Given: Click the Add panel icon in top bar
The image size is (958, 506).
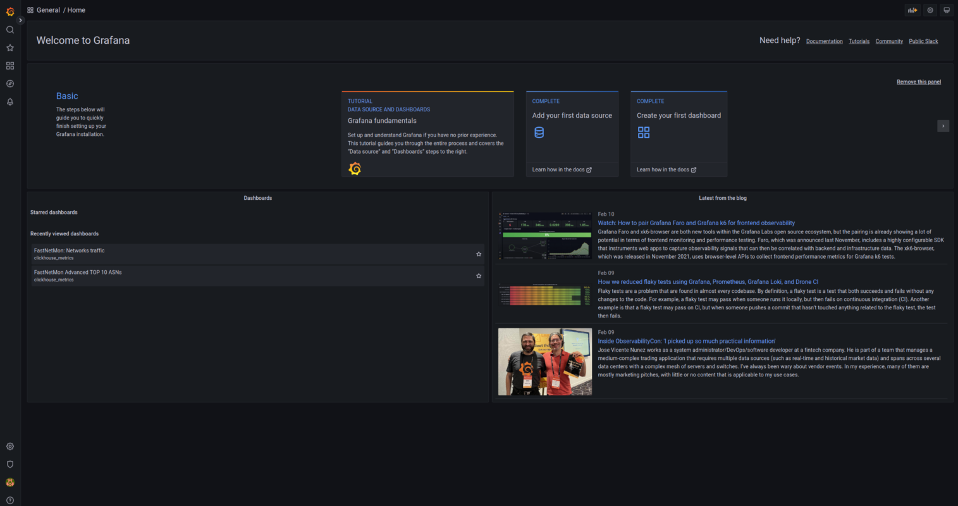Looking at the screenshot, I should [912, 9].
